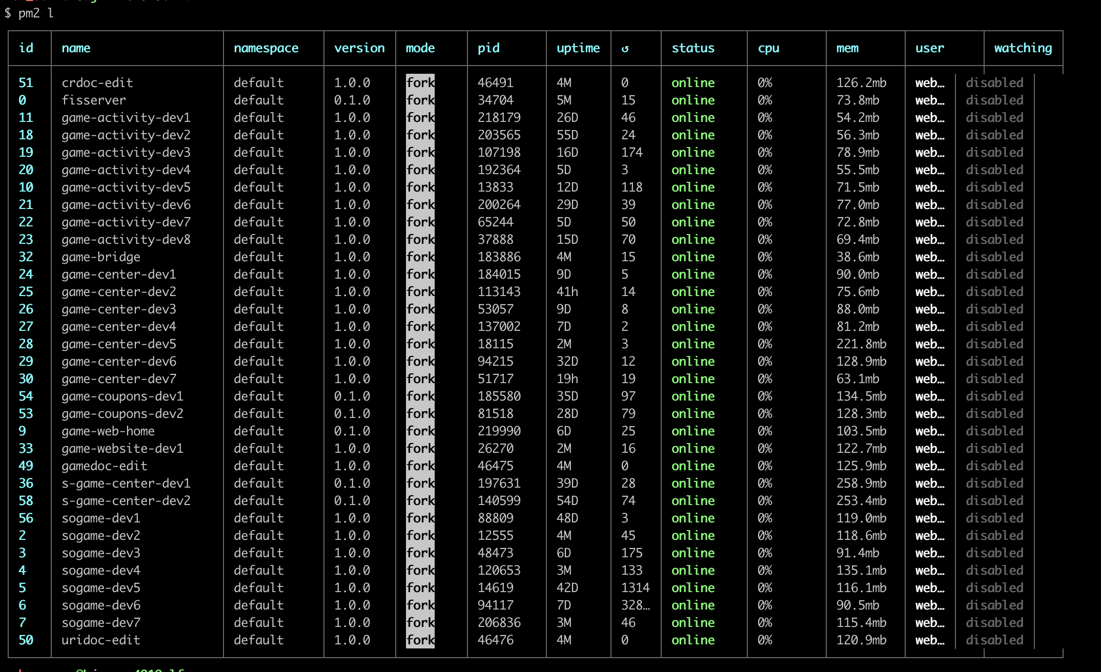Click the 'mem' column header
1101x672 pixels.
point(847,48)
